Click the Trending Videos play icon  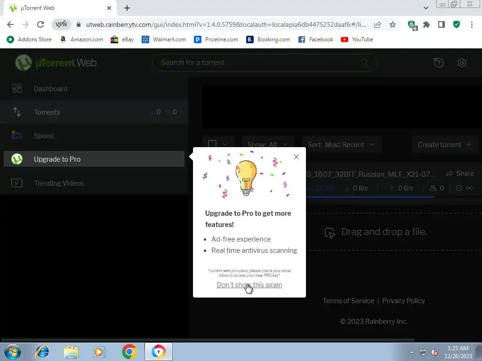pyautogui.click(x=16, y=183)
